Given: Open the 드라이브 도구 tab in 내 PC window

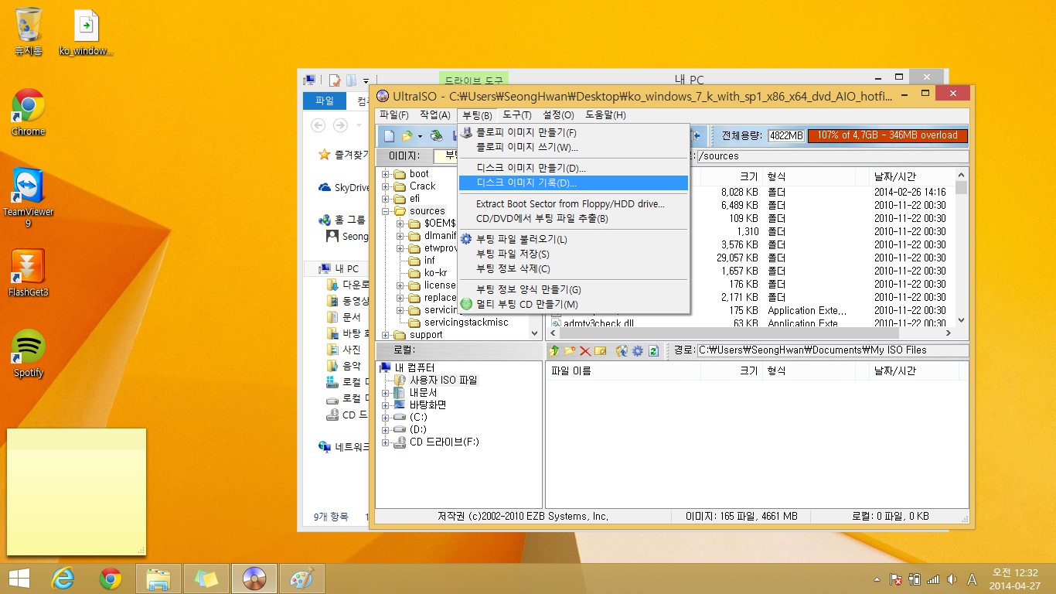Looking at the screenshot, I should point(474,80).
